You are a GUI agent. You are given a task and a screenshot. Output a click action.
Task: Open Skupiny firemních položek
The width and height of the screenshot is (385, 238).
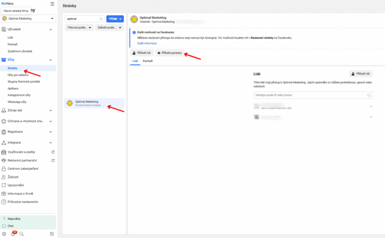(x=24, y=81)
